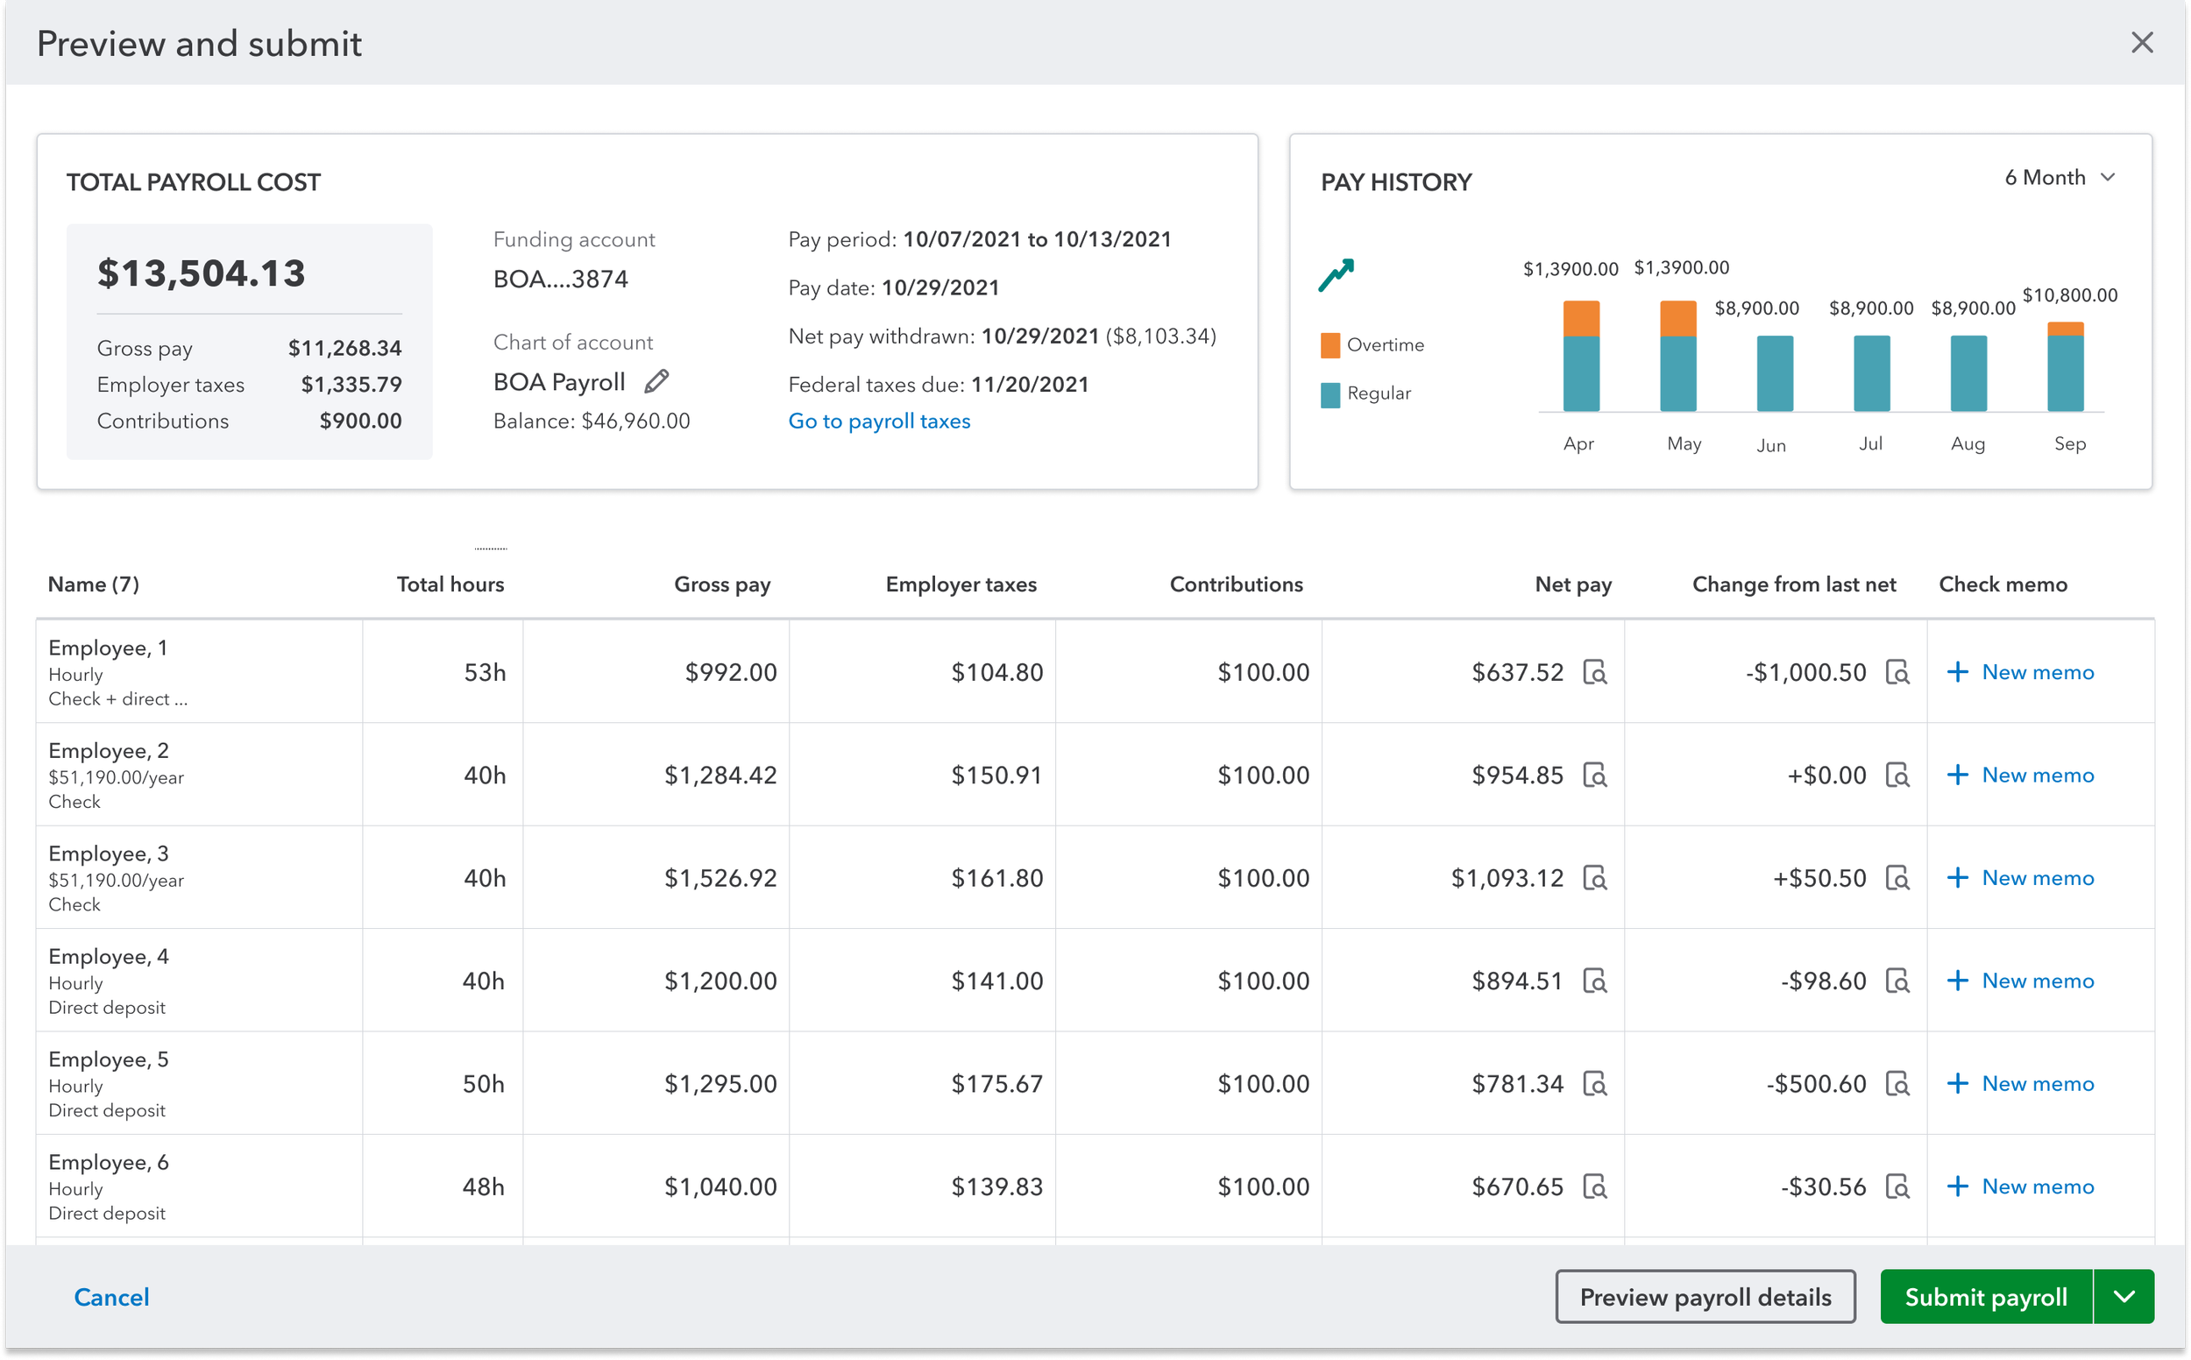Click the Sep bar in pay history chart

pos(2065,369)
